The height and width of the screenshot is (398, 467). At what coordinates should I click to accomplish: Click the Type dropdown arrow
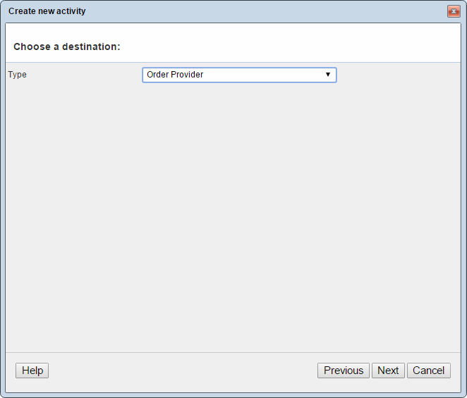click(328, 75)
